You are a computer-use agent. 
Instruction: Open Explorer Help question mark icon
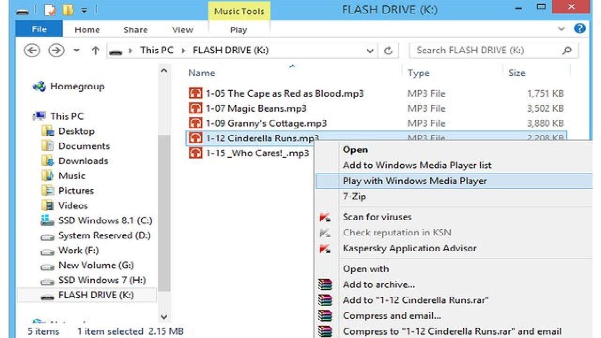(x=580, y=29)
